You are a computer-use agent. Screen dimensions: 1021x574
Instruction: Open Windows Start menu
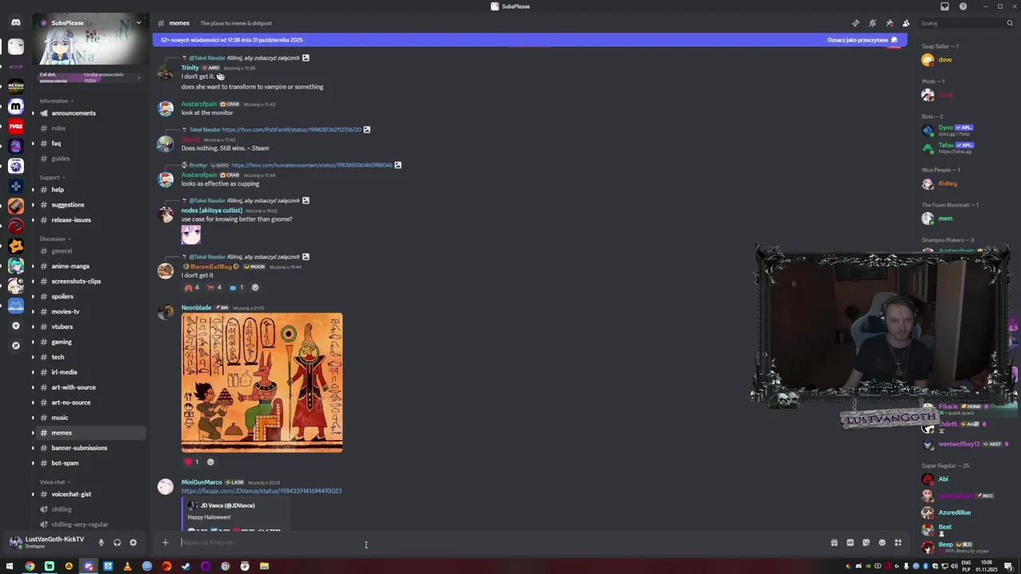10,566
